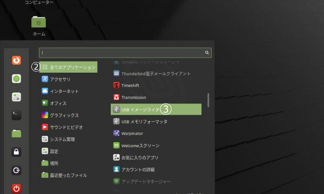Viewport: 324px width, 194px height.
Task: Click the USB メモリフォーマッタ drive icon
Action: tap(116, 121)
